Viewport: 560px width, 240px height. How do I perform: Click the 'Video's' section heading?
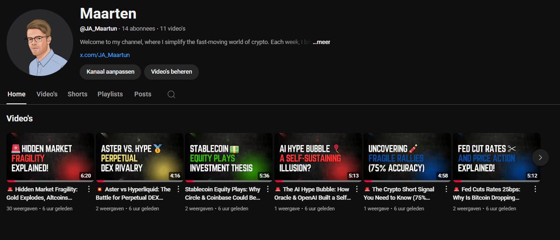[20, 119]
